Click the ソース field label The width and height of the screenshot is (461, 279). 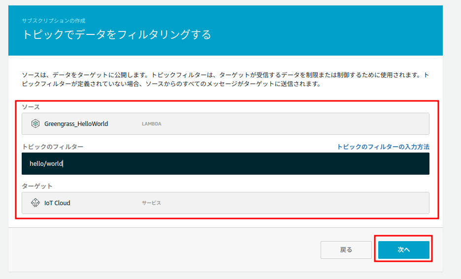[31, 107]
